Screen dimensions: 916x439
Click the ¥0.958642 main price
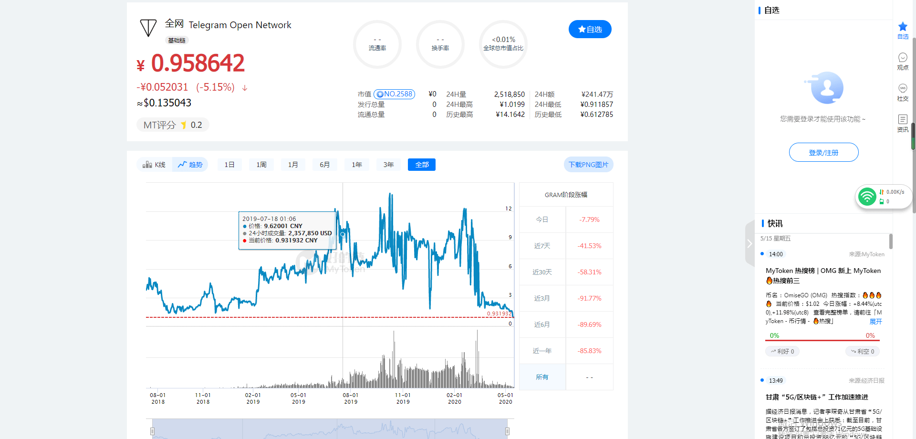[191, 63]
